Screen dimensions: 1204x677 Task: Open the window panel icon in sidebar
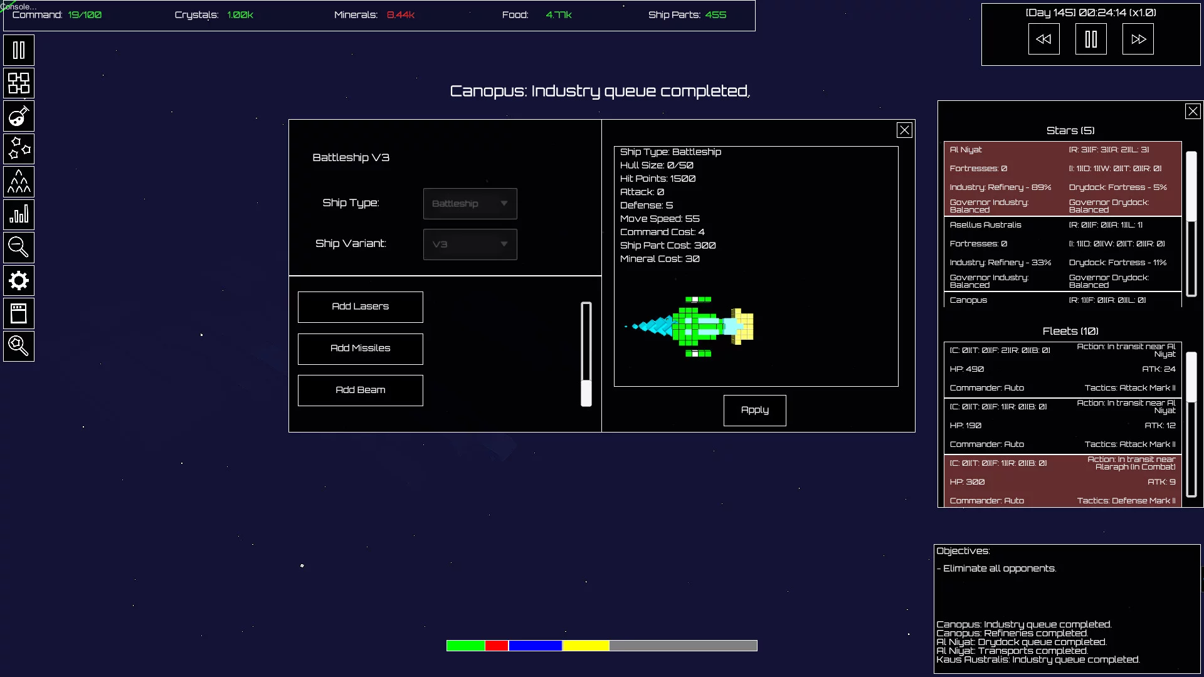tap(19, 313)
